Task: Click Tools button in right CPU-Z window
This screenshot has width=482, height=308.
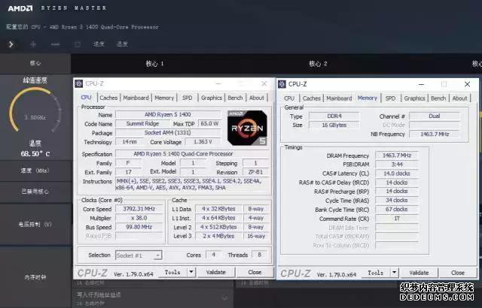Action: tap(376, 273)
